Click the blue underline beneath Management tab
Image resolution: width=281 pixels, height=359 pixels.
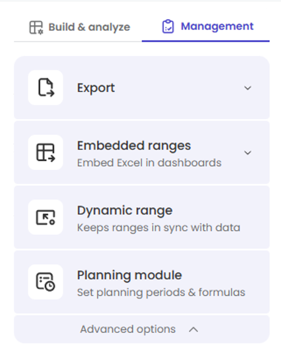point(206,41)
